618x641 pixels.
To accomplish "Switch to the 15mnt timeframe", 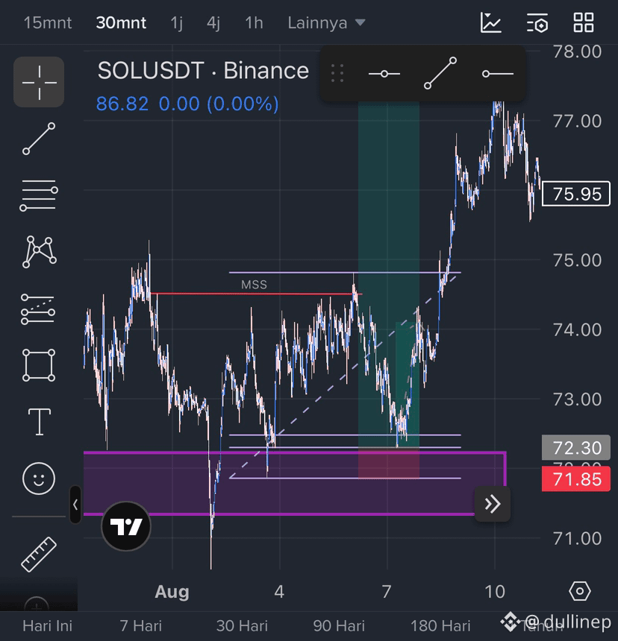I will (x=48, y=22).
